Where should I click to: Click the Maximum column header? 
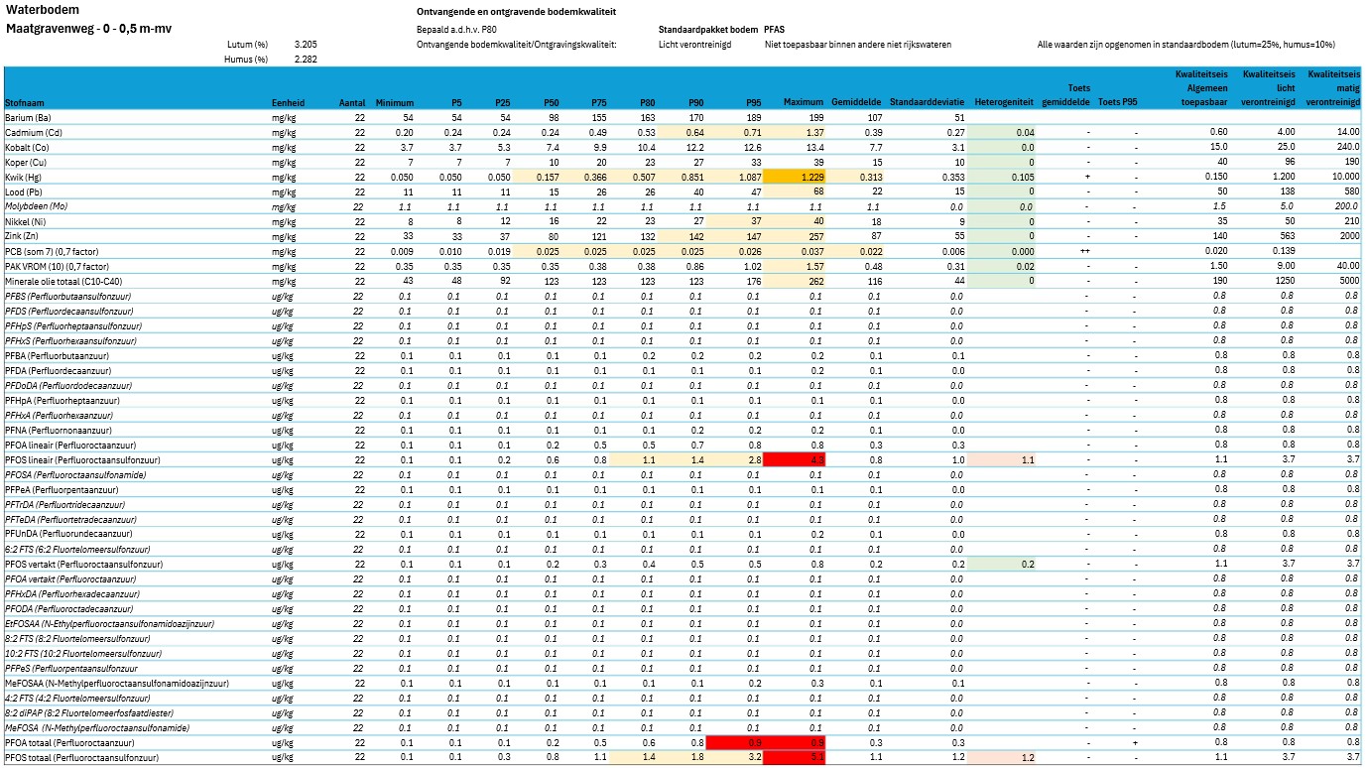tap(804, 102)
